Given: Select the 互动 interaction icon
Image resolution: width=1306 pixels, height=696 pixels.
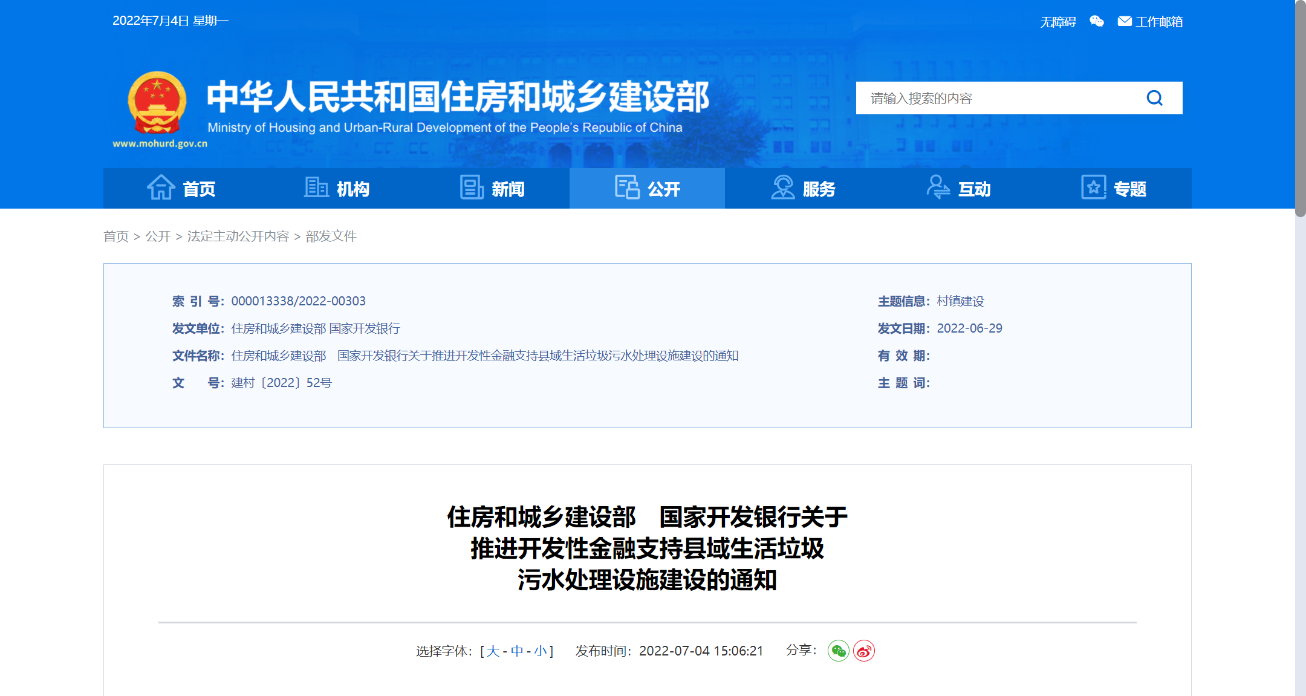Looking at the screenshot, I should pyautogui.click(x=938, y=188).
